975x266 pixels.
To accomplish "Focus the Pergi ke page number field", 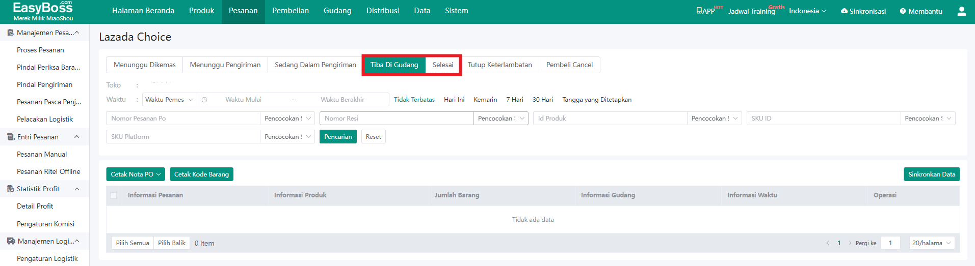I will coord(890,243).
